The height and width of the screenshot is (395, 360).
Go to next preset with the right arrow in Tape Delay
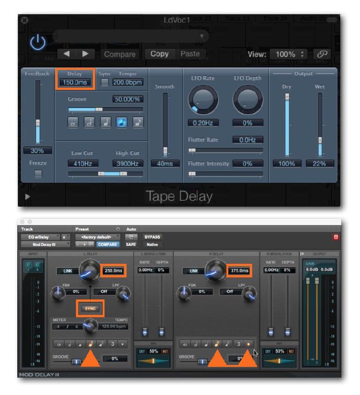click(85, 54)
